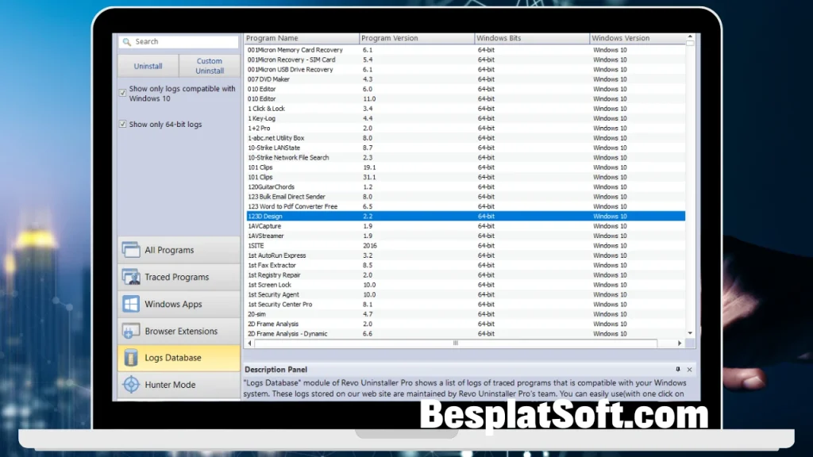Image resolution: width=813 pixels, height=457 pixels.
Task: Pin the Description Panel using its pin icon
Action: [x=677, y=369]
